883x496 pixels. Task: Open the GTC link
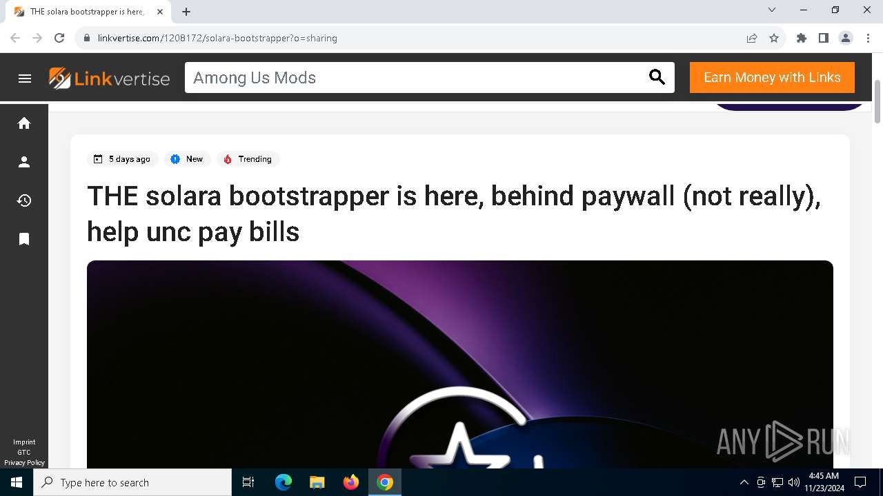(x=24, y=453)
